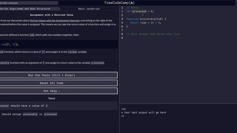Open the Get Help dropdown
The image size is (237, 133).
[59, 91]
